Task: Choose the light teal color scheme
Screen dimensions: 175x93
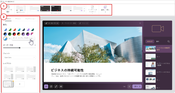Action: 19,29
